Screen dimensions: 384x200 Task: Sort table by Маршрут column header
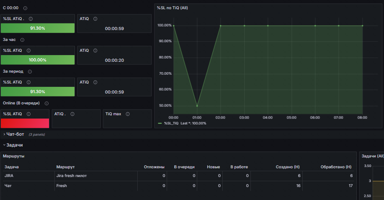click(65, 167)
